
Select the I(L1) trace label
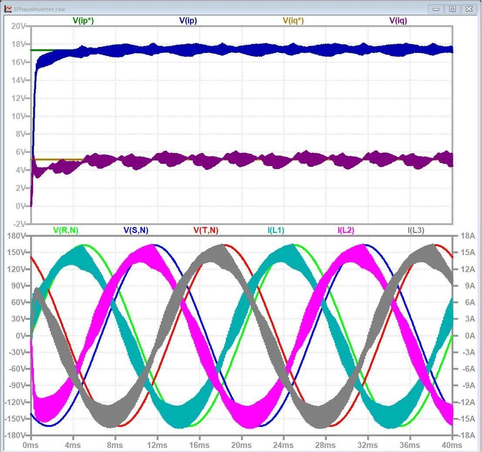[x=276, y=230]
